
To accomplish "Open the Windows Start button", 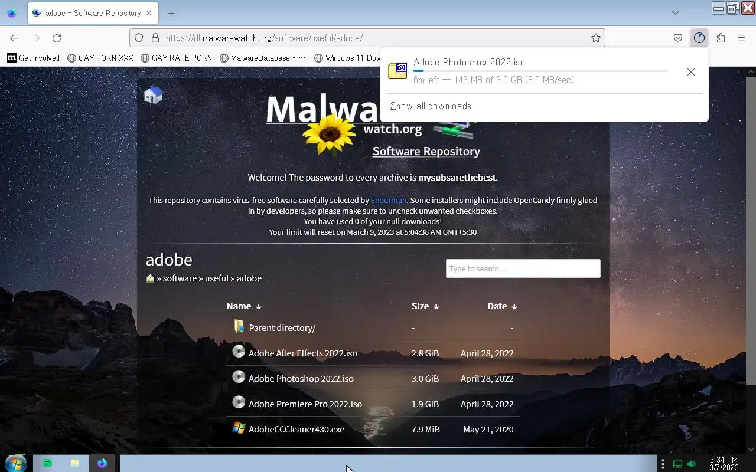I will (x=15, y=463).
